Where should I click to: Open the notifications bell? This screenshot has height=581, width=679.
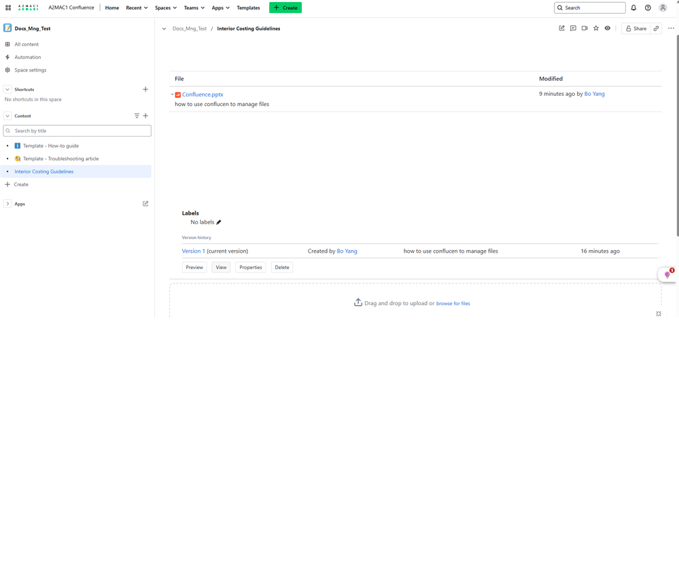click(633, 7)
